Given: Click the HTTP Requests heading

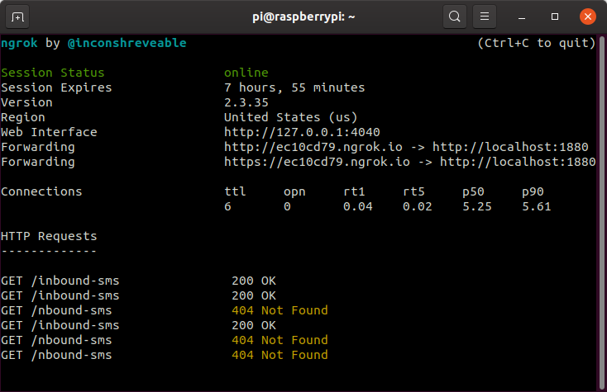Looking at the screenshot, I should point(49,236).
